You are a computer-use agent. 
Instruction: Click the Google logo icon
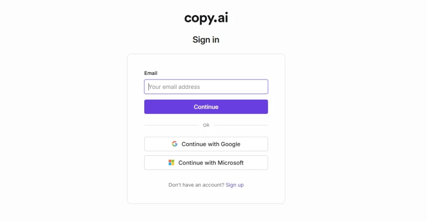click(x=175, y=144)
